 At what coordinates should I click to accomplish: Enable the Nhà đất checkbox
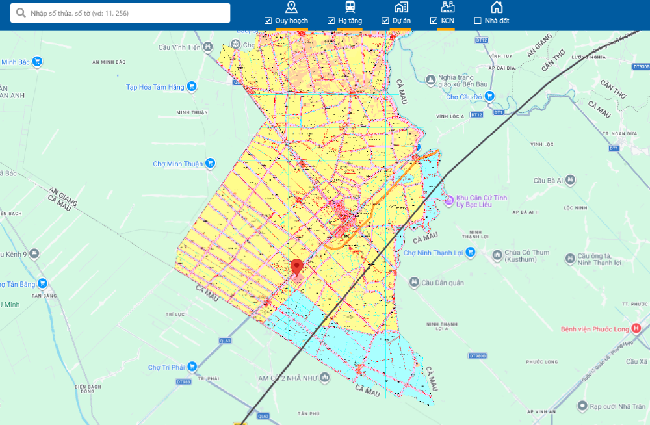(478, 21)
